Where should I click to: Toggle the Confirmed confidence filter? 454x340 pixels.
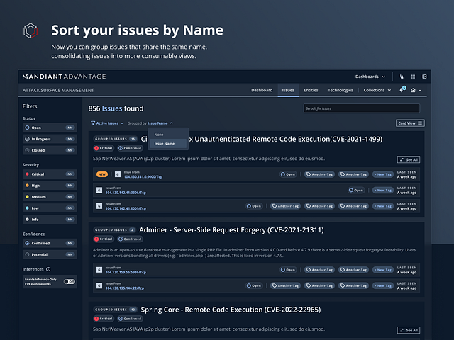50,243
